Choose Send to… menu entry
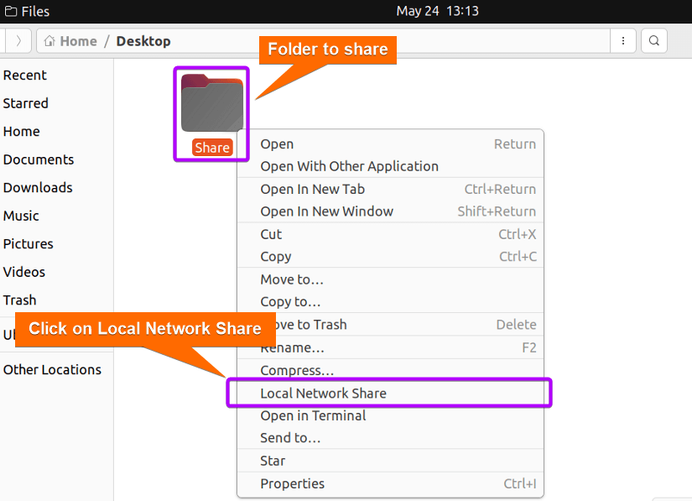The height and width of the screenshot is (501, 692). [x=391, y=438]
